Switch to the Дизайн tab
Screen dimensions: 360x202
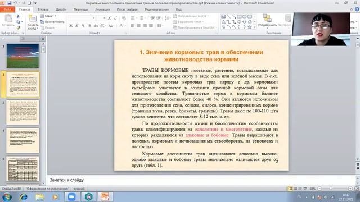click(x=61, y=10)
